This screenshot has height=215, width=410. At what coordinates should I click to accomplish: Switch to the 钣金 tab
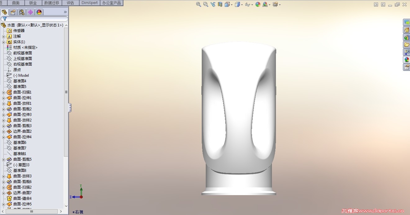click(x=33, y=3)
